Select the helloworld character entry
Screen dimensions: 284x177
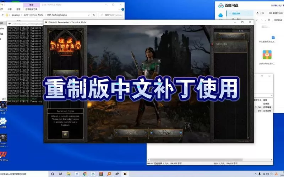[231, 47]
